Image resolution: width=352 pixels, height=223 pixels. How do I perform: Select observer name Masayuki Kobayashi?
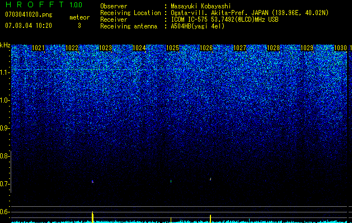[201, 7]
